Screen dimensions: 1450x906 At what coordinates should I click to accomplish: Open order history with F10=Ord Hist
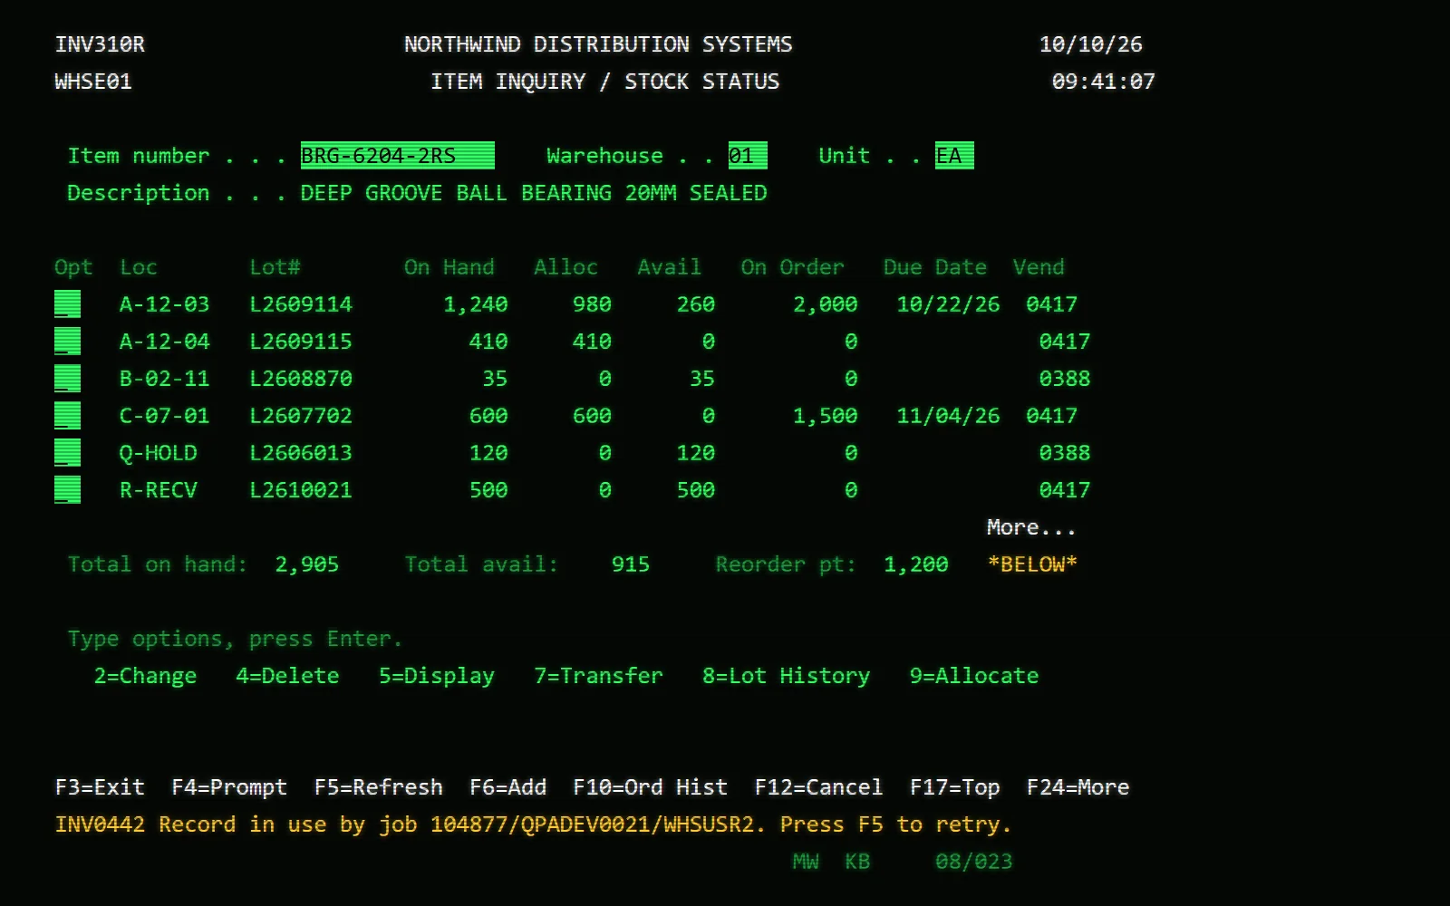coord(650,787)
